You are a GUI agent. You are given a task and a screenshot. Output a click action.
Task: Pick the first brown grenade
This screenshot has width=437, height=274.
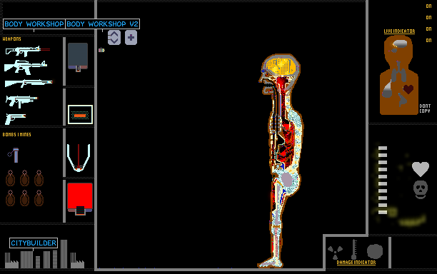tap(10, 178)
